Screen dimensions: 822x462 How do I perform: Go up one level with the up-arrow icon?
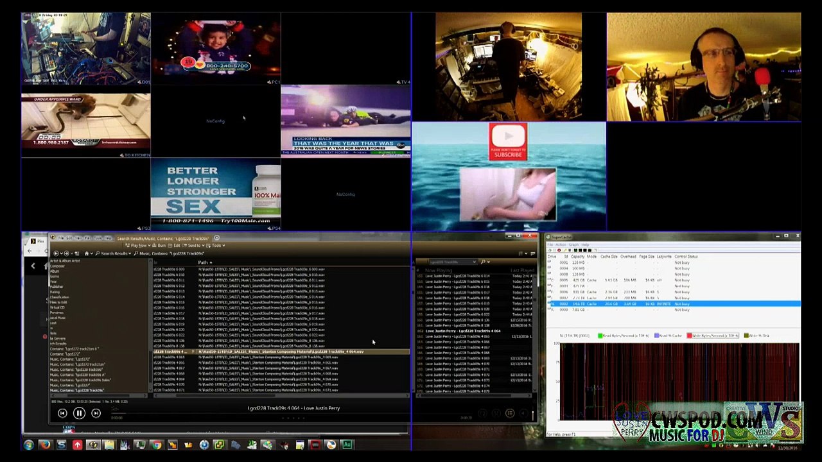[78, 253]
